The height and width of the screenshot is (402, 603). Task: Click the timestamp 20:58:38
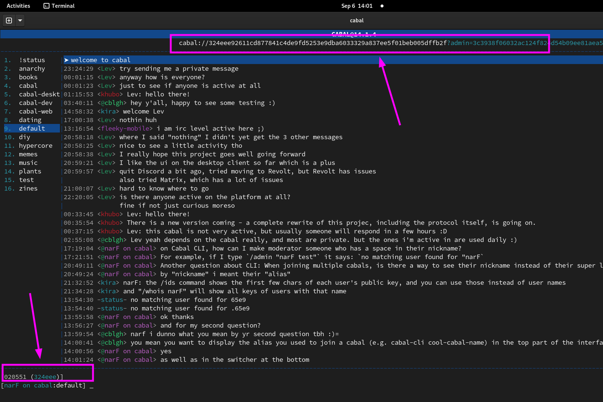point(78,154)
